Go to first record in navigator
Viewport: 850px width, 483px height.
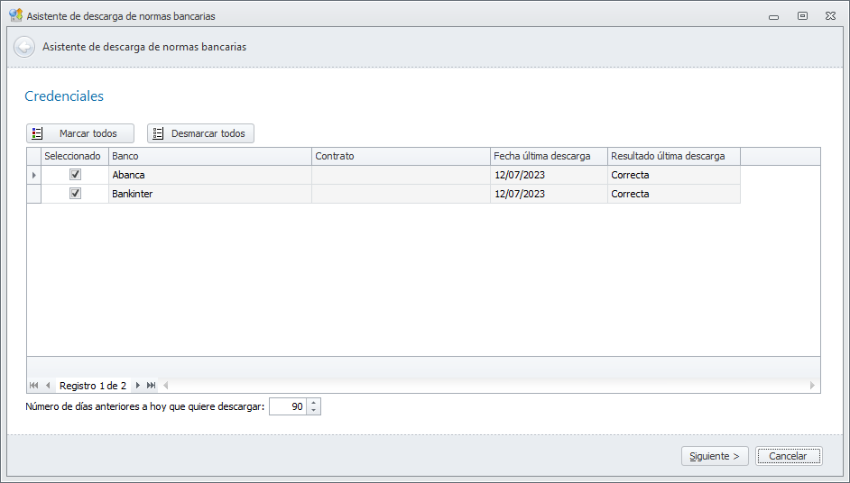pos(34,386)
